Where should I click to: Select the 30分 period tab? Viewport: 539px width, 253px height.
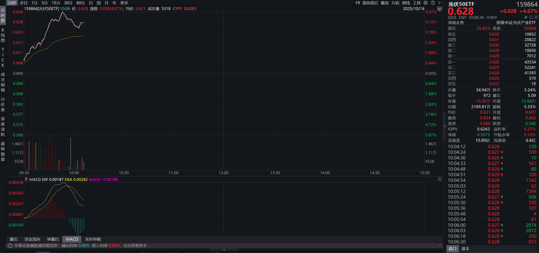pyautogui.click(x=68, y=3)
